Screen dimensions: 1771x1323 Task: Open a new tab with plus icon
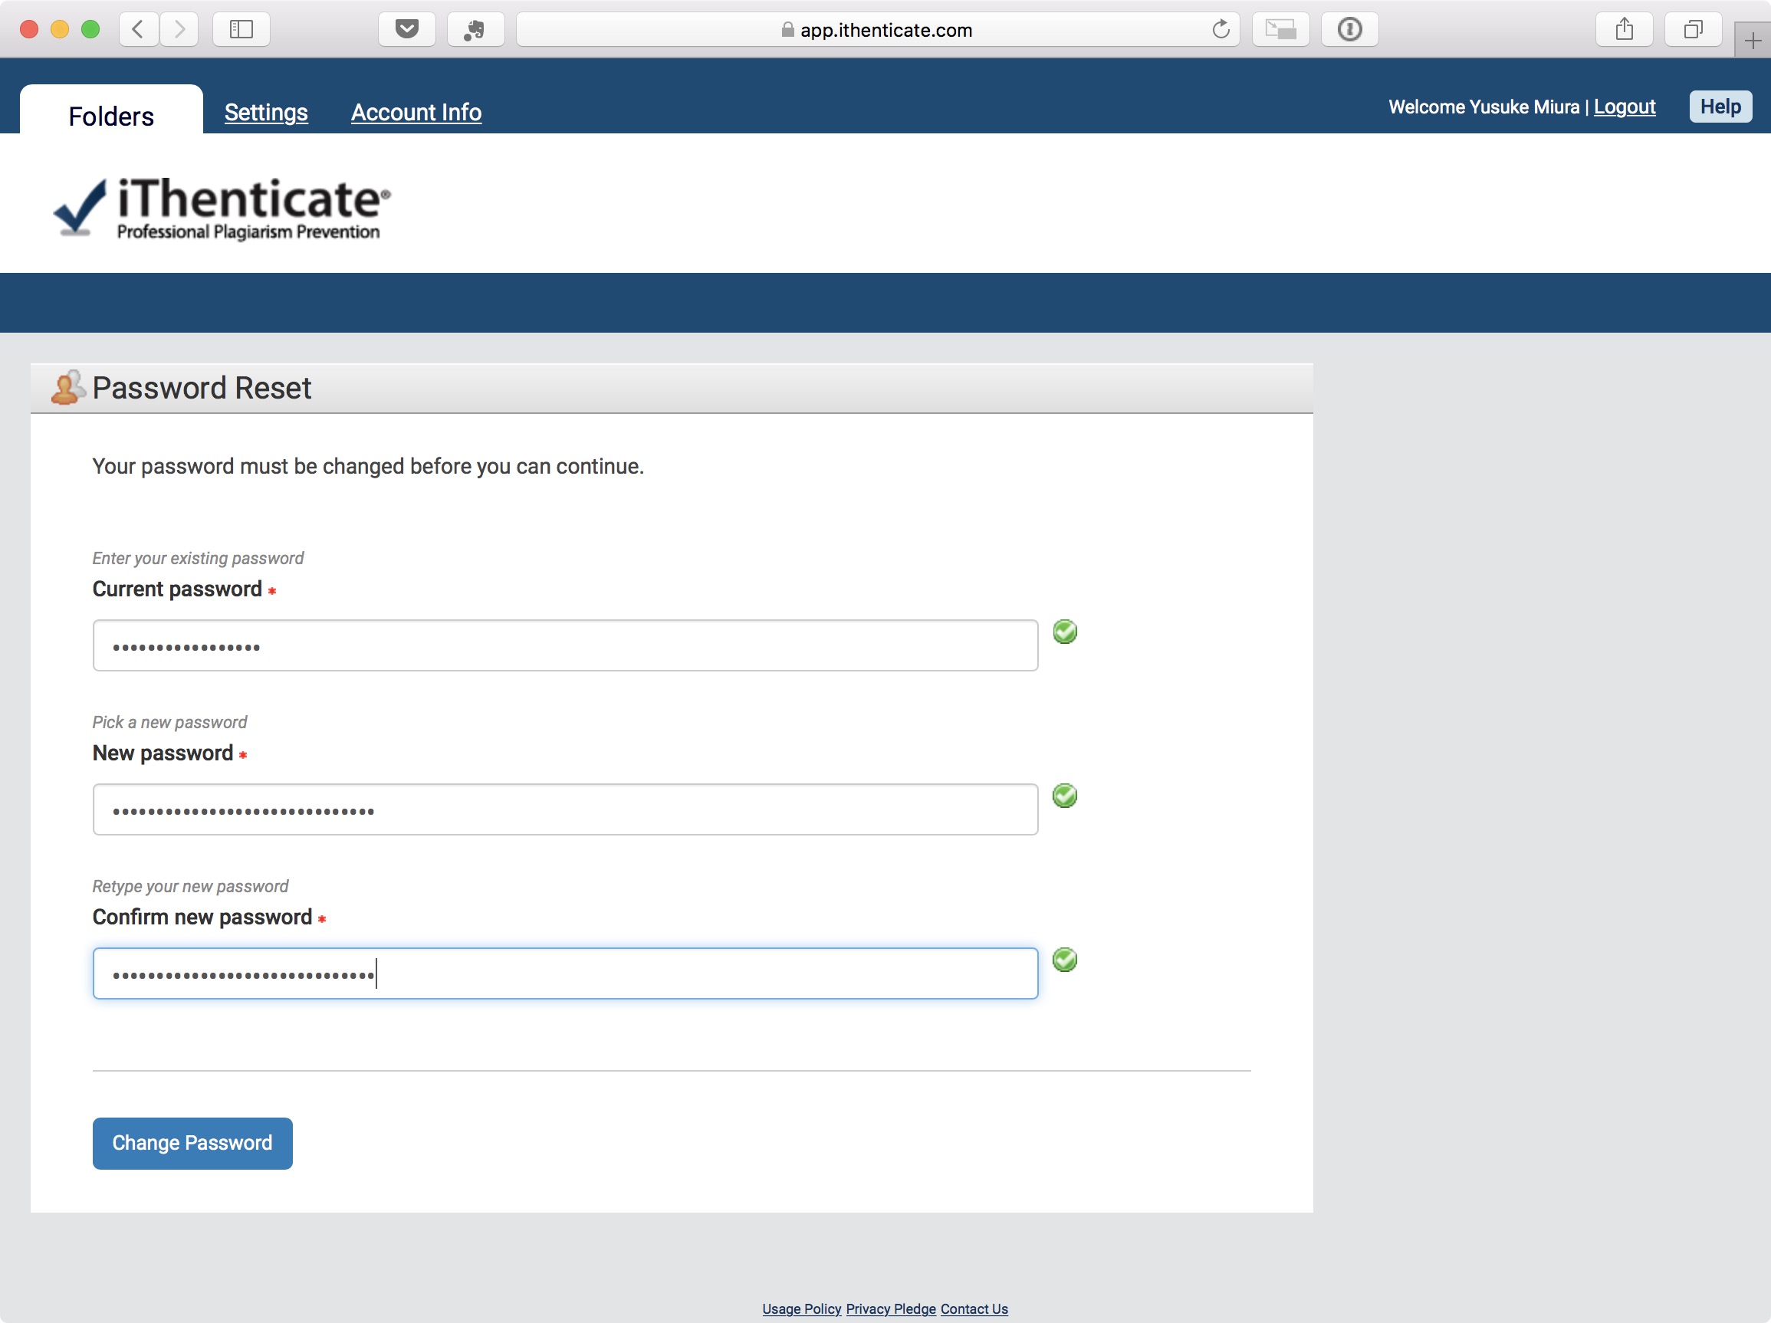click(1752, 41)
